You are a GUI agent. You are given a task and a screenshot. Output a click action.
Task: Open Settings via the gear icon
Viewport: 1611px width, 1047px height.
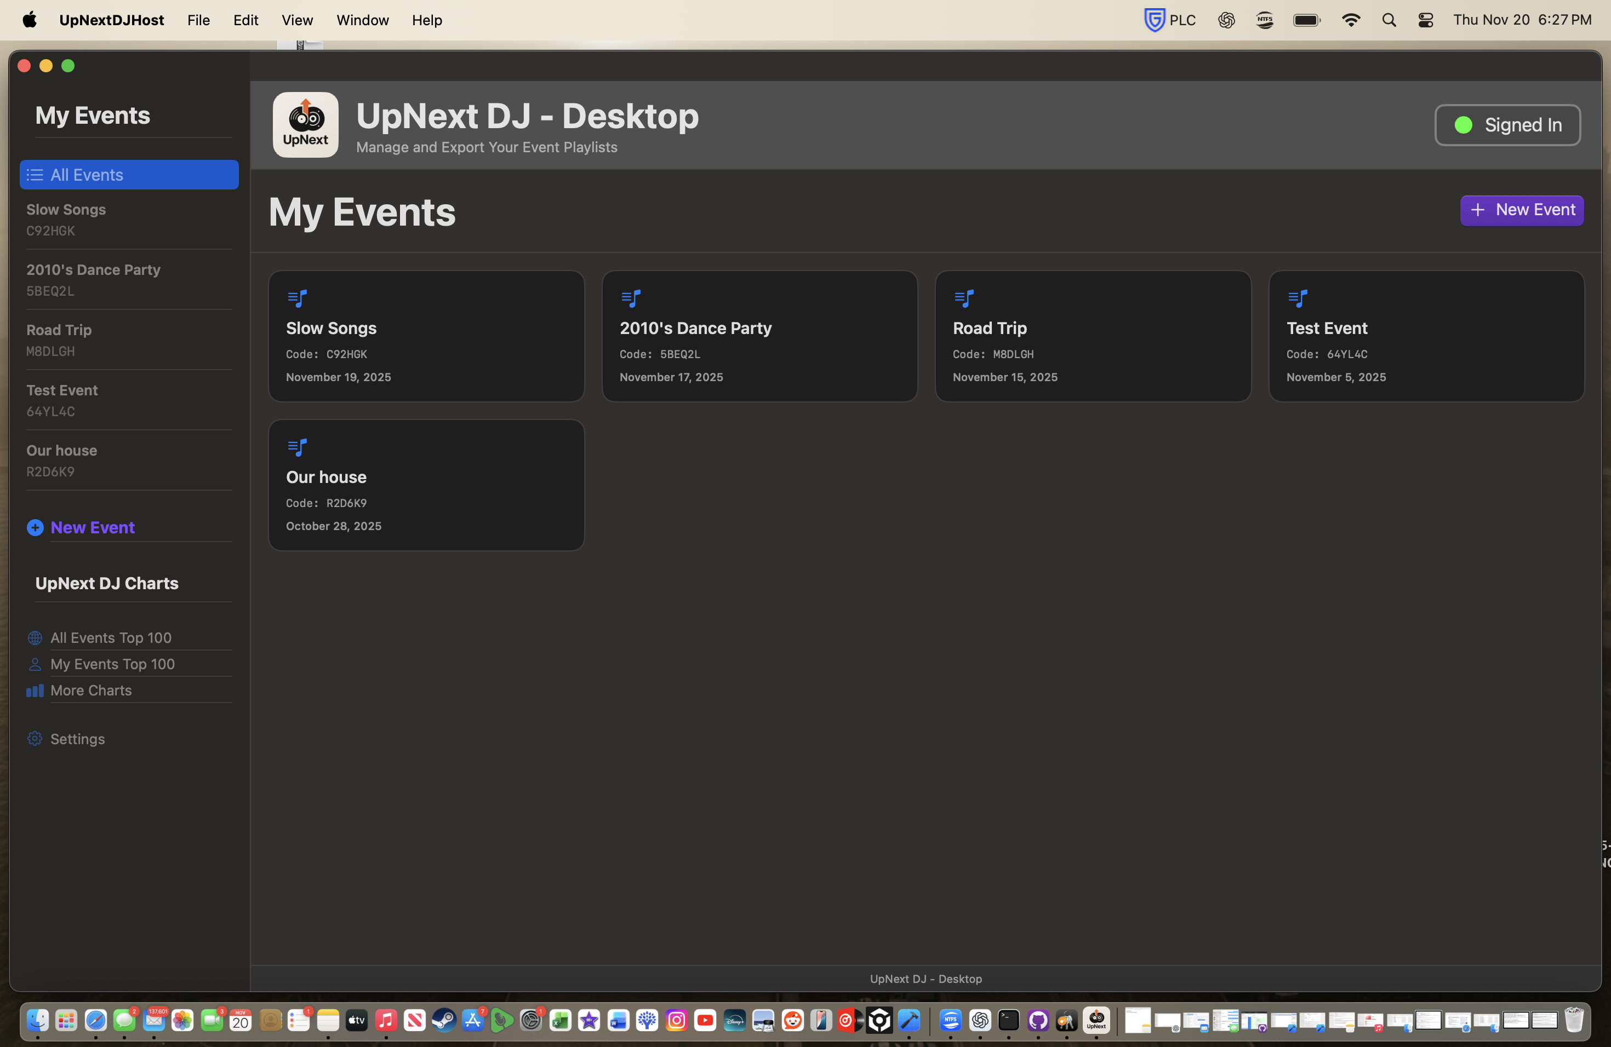pos(35,739)
